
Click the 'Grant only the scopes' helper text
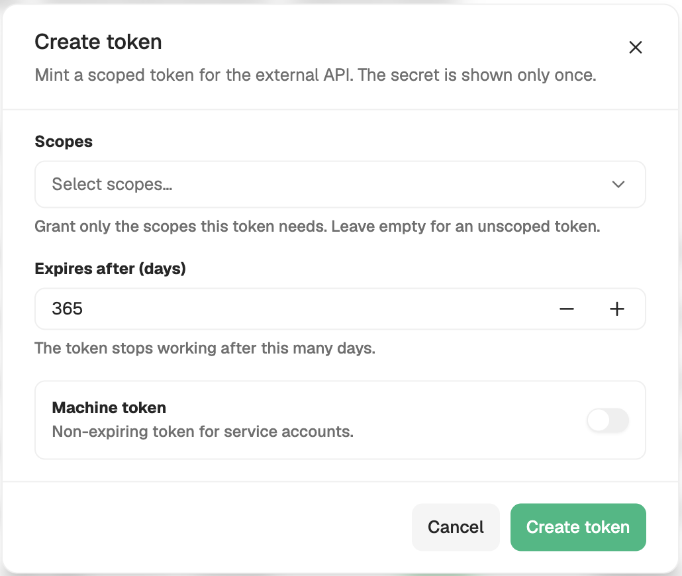click(x=318, y=226)
